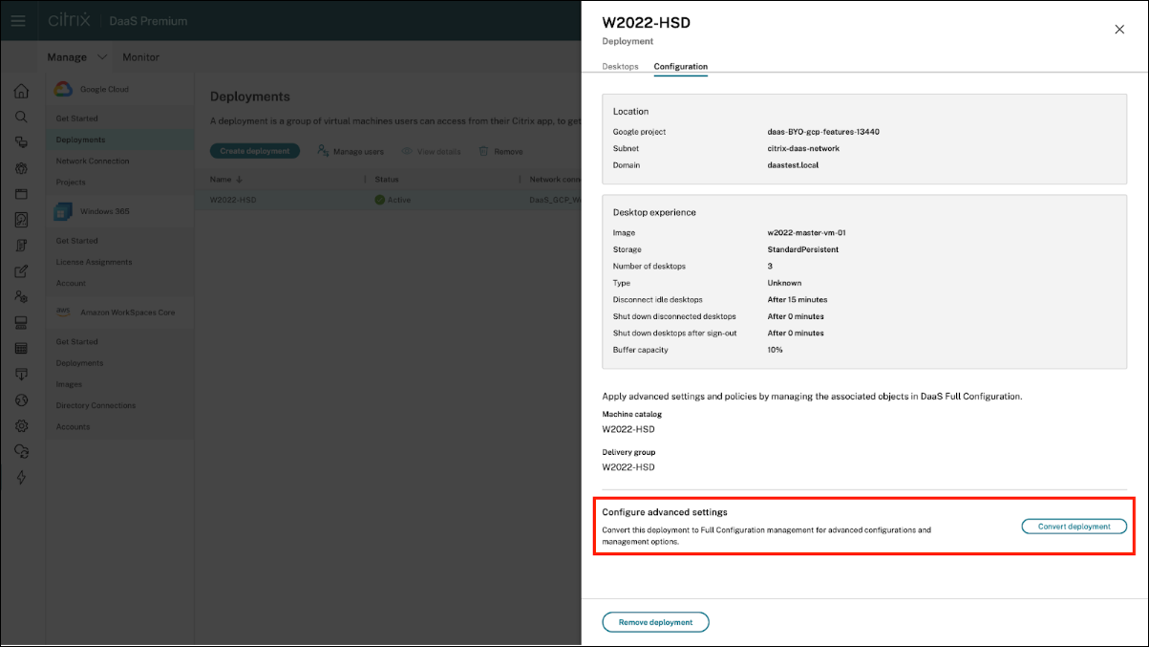Open the sidebar Settings gear icon
This screenshot has width=1149, height=647.
coord(21,426)
